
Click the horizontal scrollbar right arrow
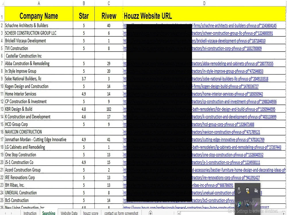pyautogui.click(x=284, y=213)
